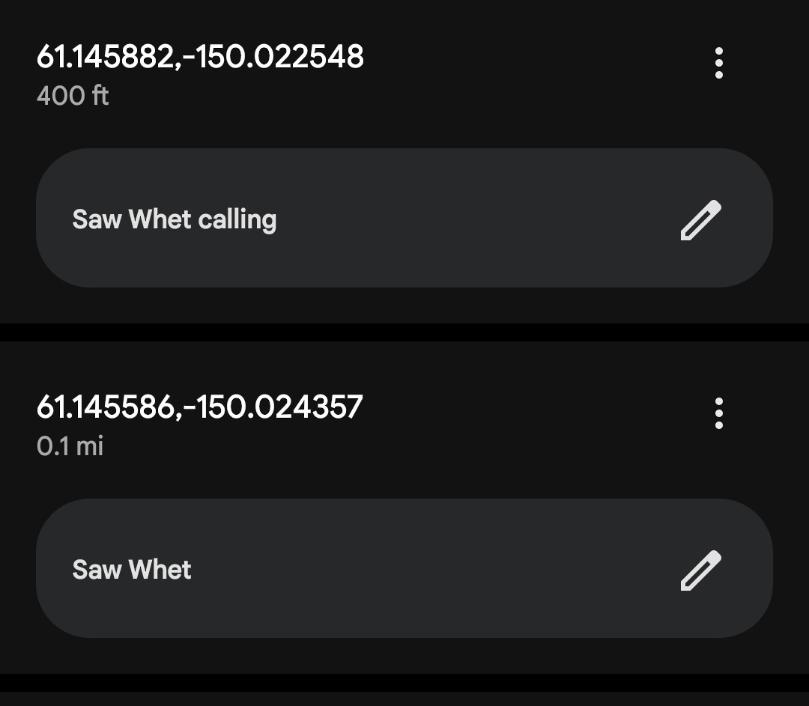Select the 61.145586,-150.024357 coordinates title
This screenshot has width=809, height=706.
(199, 407)
